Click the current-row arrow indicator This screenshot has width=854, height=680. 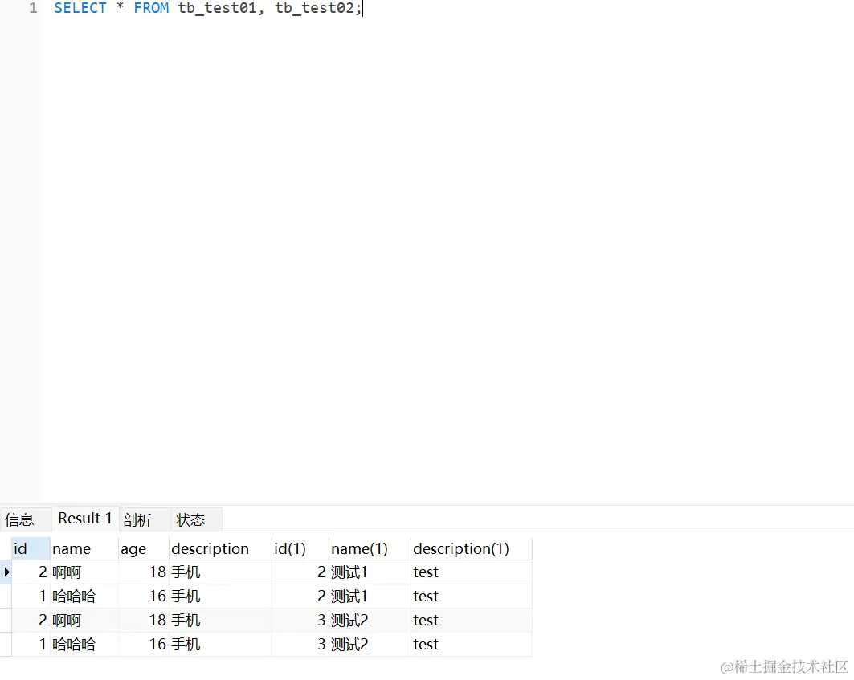pyautogui.click(x=6, y=572)
